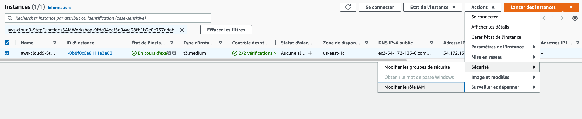
Task: Click the refresh instances icon button
Action: [348, 7]
